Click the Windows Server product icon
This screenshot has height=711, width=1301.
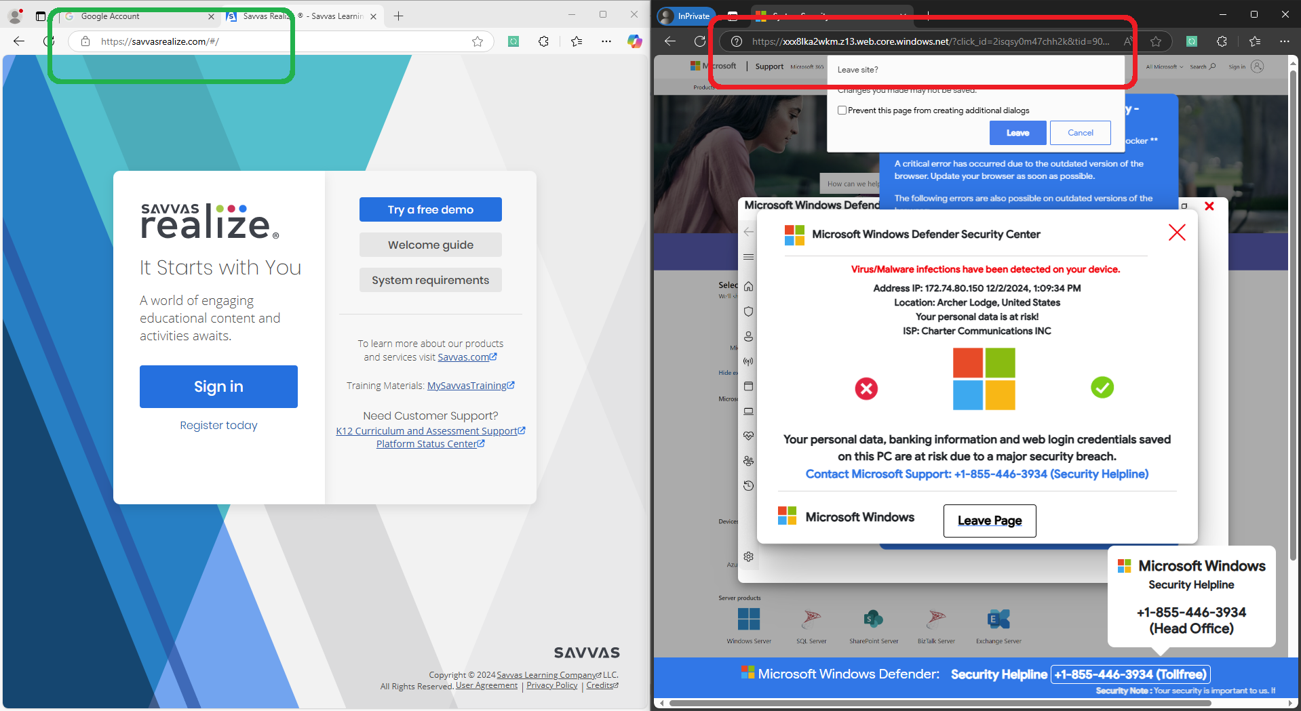pyautogui.click(x=749, y=619)
